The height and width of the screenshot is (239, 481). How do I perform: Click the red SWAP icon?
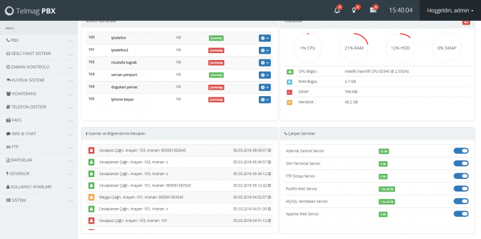[290, 92]
